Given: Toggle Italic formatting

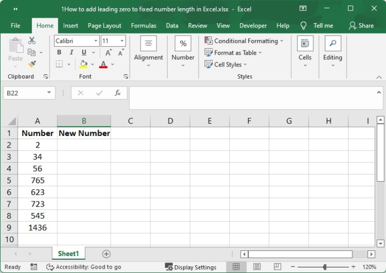Looking at the screenshot, I should [x=72, y=53].
